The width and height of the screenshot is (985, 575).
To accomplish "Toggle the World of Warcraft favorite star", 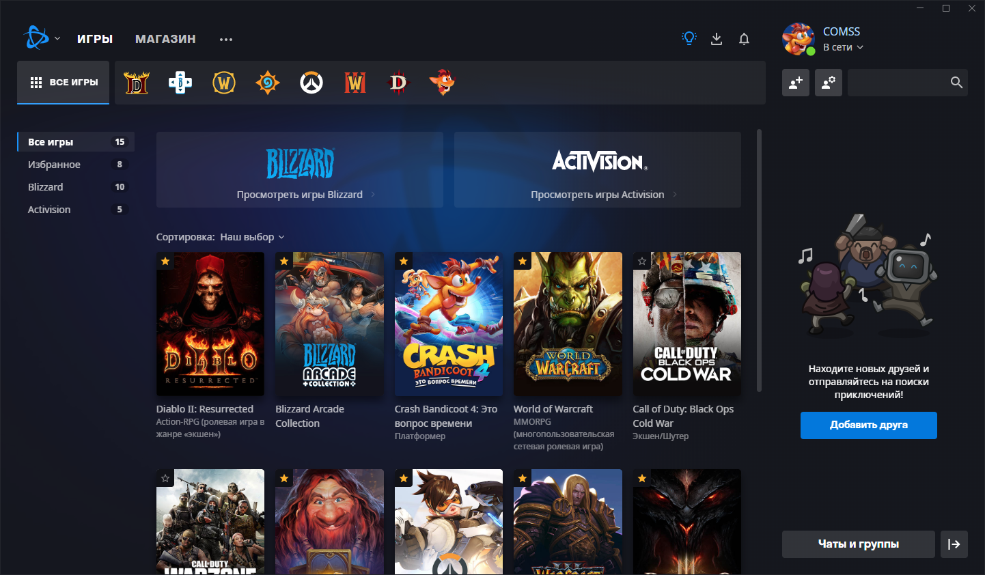I will [x=523, y=261].
